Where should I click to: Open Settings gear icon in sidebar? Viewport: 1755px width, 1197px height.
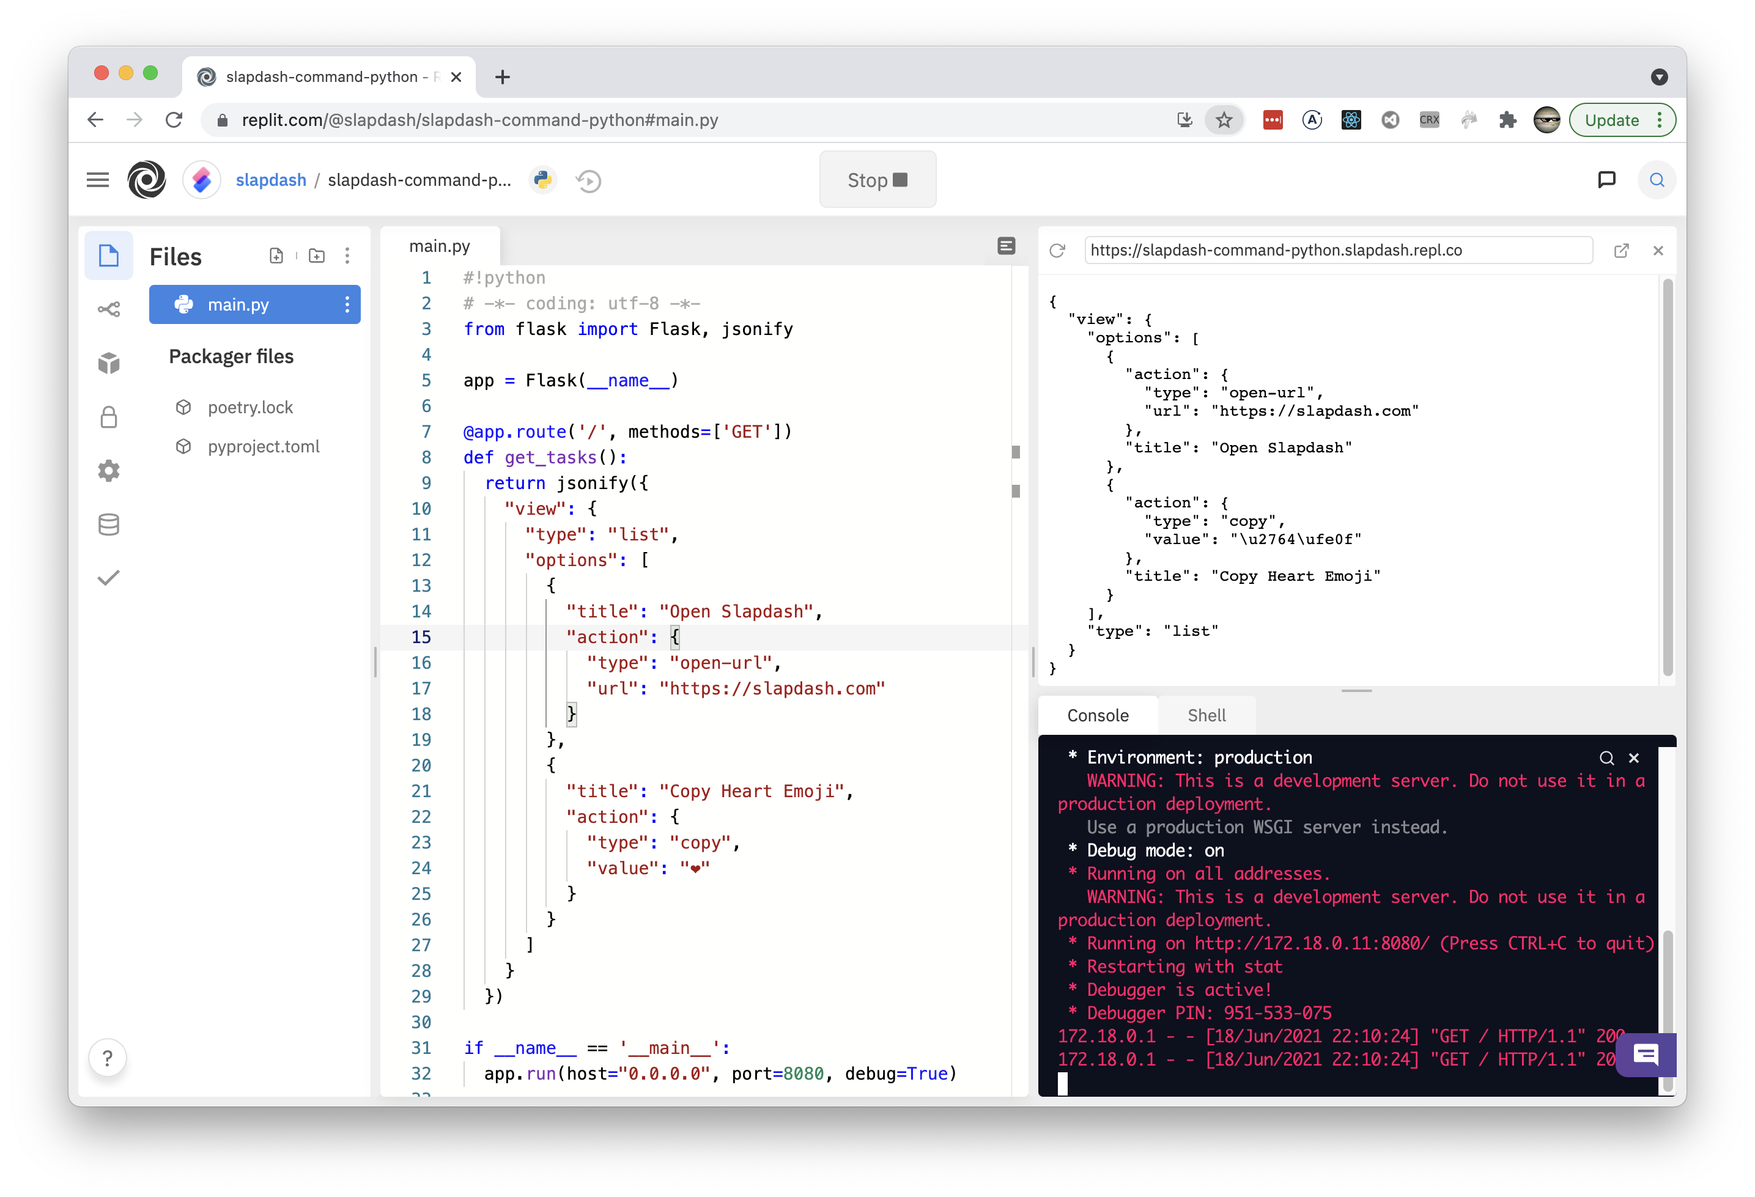coord(109,471)
